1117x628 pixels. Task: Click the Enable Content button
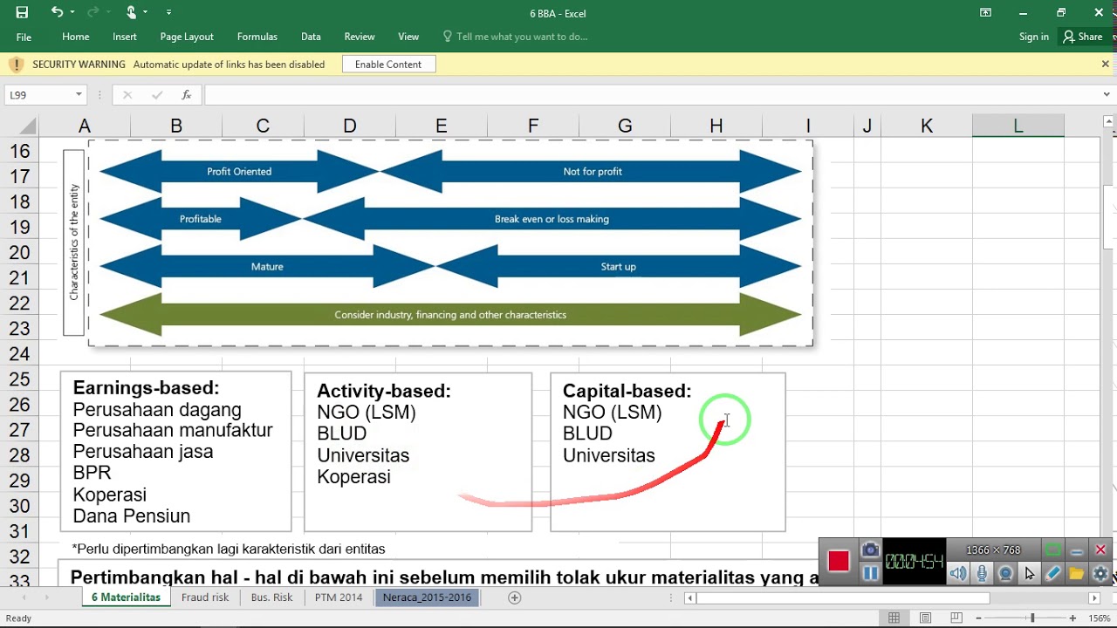(x=388, y=65)
